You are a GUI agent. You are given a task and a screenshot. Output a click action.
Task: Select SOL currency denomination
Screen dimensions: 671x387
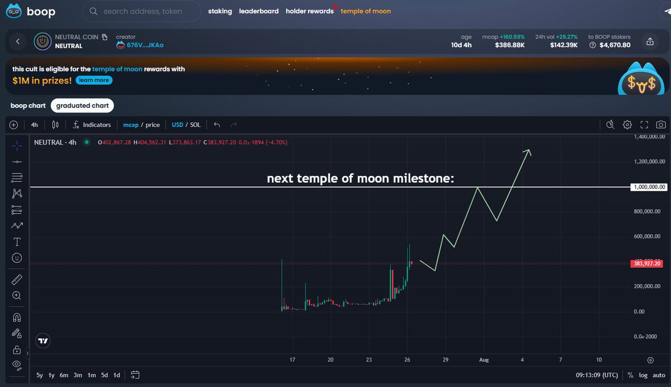pyautogui.click(x=195, y=125)
